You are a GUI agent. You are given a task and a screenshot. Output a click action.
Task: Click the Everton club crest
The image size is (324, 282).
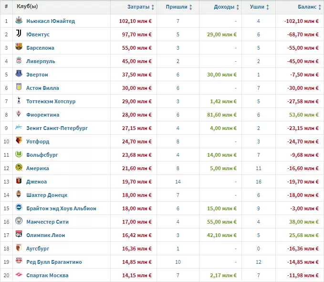click(19, 74)
